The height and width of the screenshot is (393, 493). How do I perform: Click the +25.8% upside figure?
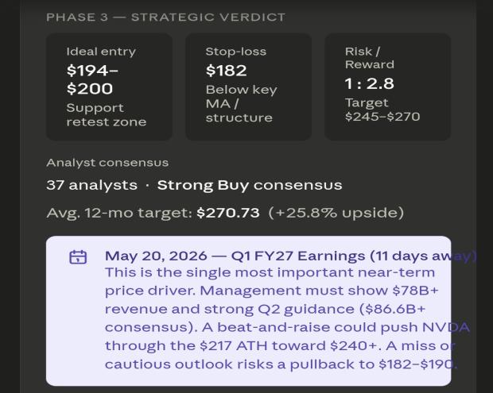(x=336, y=213)
